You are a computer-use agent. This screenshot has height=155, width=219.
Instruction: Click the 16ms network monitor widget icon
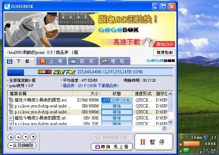(182, 137)
